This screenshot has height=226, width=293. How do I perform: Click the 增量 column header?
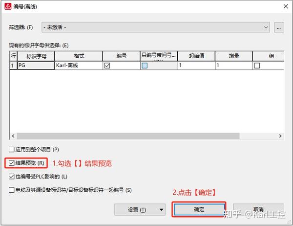click(x=234, y=56)
